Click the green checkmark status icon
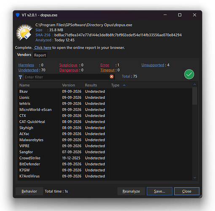 [x=189, y=74]
